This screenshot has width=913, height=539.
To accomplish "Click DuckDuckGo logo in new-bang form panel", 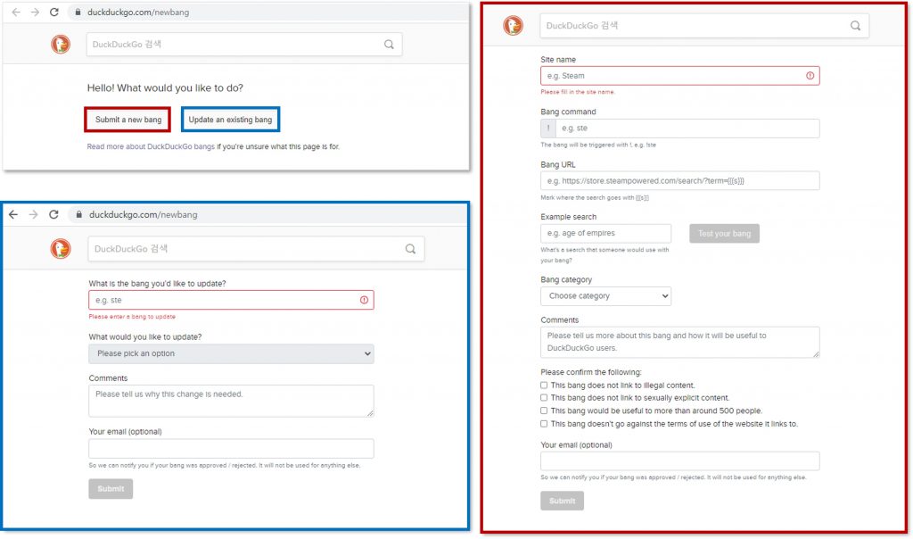I will [x=513, y=26].
